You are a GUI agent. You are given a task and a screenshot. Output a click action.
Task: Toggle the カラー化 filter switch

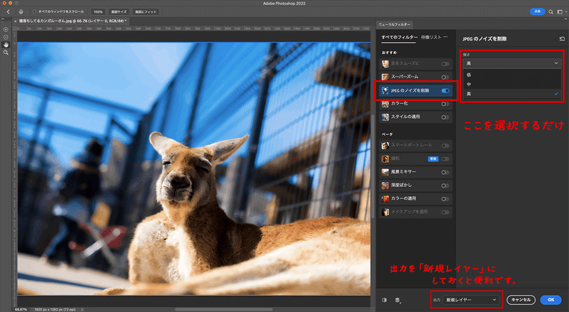point(445,104)
